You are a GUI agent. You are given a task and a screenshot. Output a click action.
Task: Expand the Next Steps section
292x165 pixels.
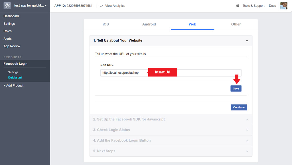pos(171,151)
